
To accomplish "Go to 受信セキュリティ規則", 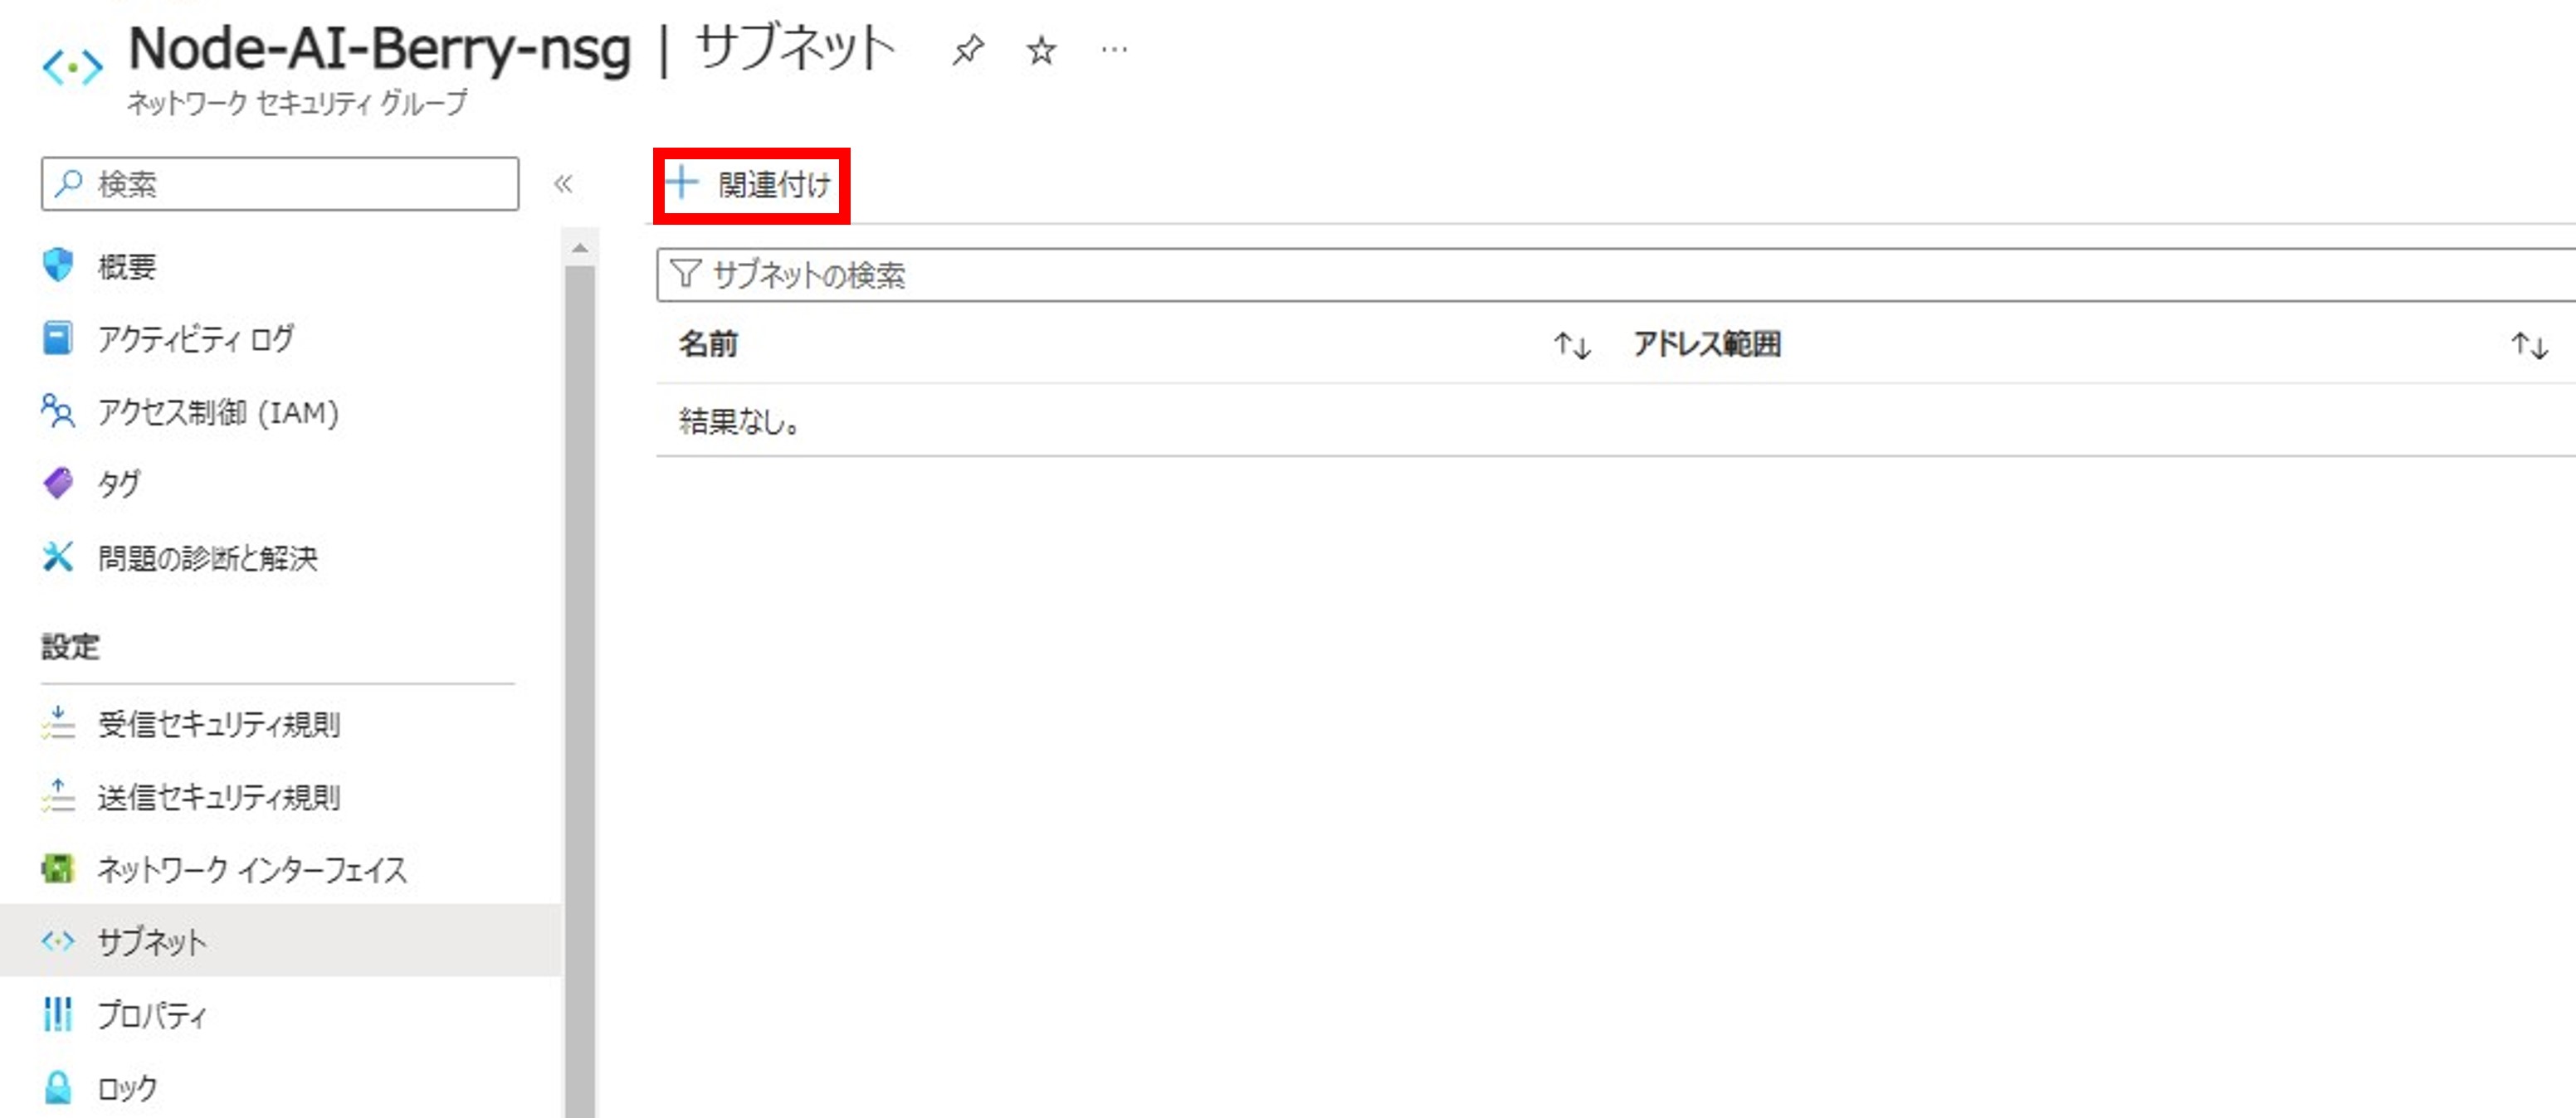I will (218, 724).
